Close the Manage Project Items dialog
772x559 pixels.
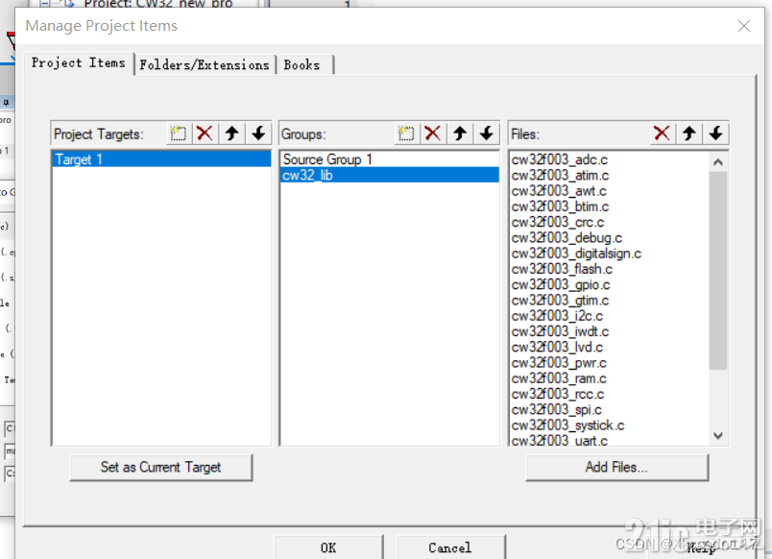click(744, 26)
